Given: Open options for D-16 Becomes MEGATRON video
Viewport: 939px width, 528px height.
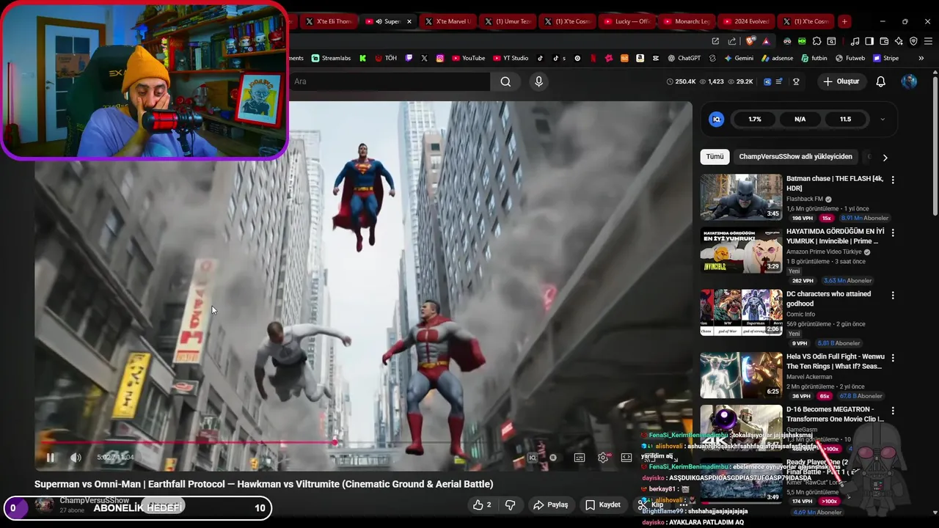Looking at the screenshot, I should pos(893,411).
